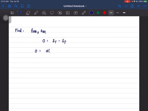Tap the red screen recording indicator

[127, 2]
